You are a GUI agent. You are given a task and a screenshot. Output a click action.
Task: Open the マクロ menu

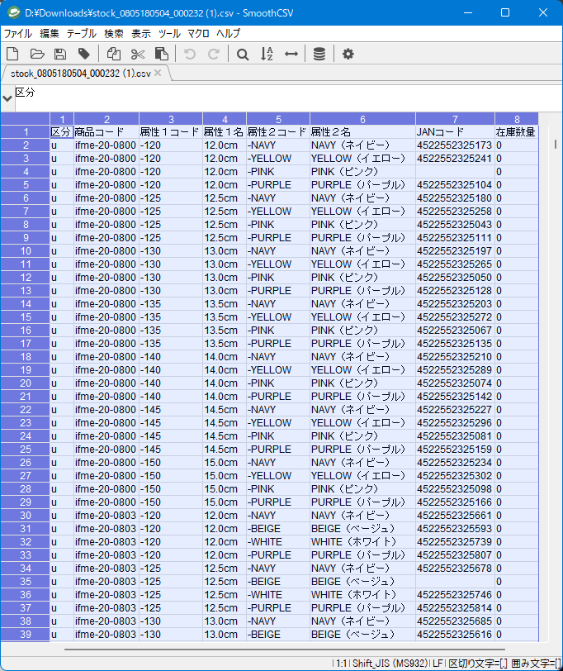(x=198, y=34)
